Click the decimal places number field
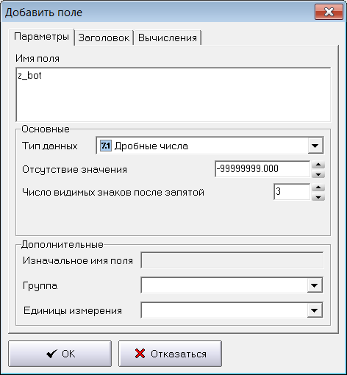 [x=292, y=192]
